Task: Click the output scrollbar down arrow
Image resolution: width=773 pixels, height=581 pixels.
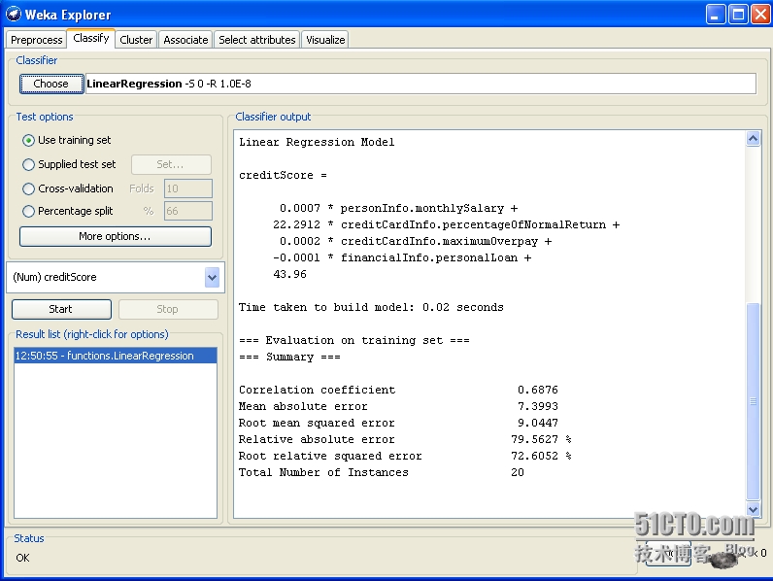Action: pos(753,509)
